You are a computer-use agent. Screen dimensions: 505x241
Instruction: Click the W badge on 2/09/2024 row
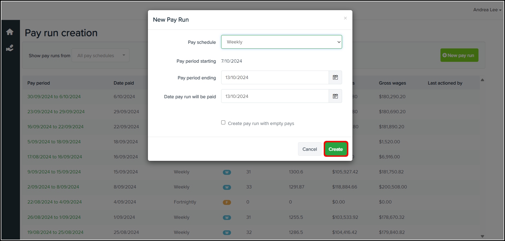(227, 187)
